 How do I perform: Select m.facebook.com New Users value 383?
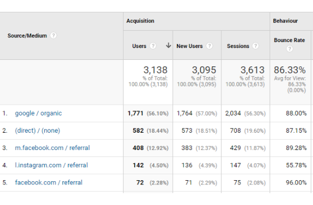tap(187, 148)
